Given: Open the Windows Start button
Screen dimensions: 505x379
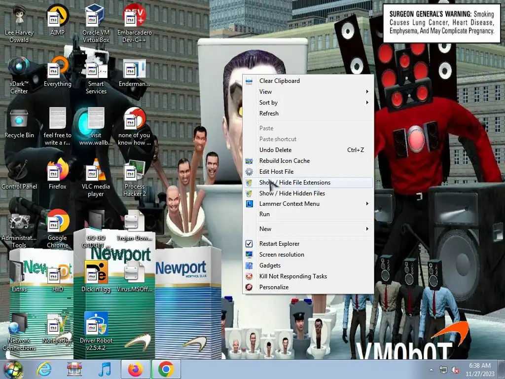Looking at the screenshot, I should 13,369.
